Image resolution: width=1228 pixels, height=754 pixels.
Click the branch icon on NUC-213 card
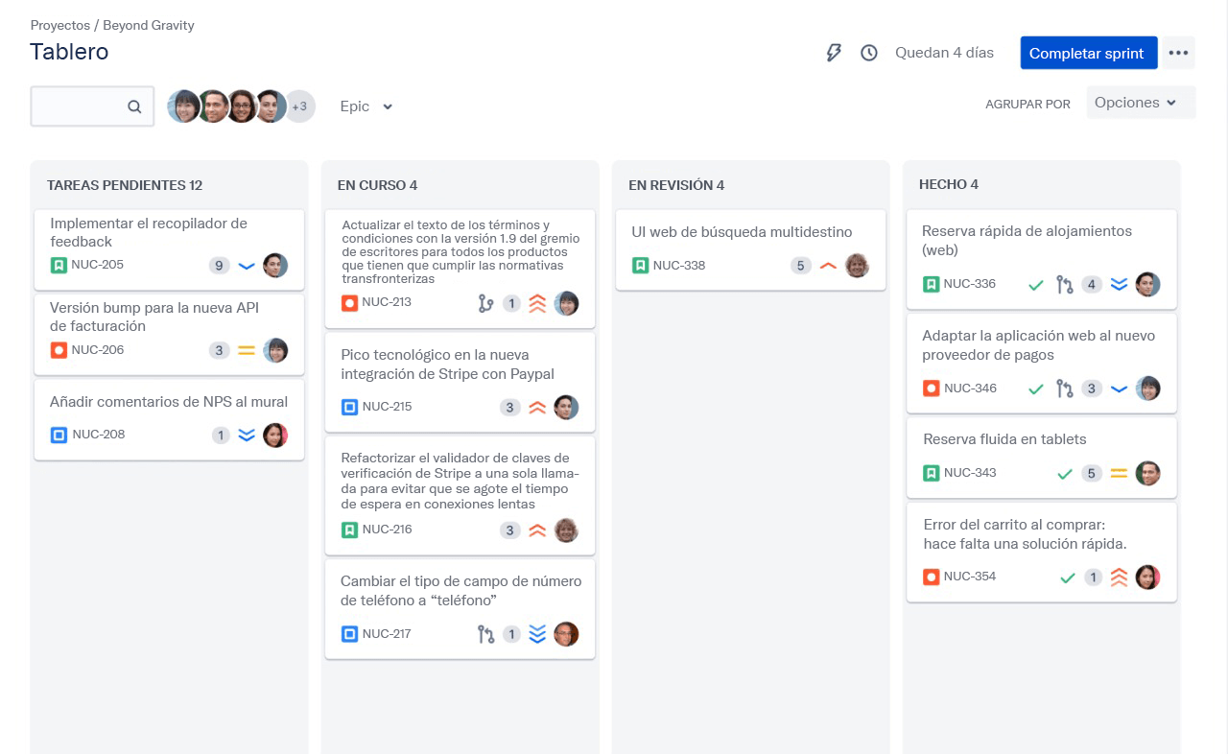(x=486, y=304)
